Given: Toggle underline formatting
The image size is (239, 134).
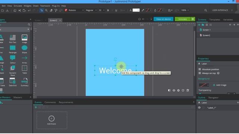Looking at the screenshot, I should (116, 10).
